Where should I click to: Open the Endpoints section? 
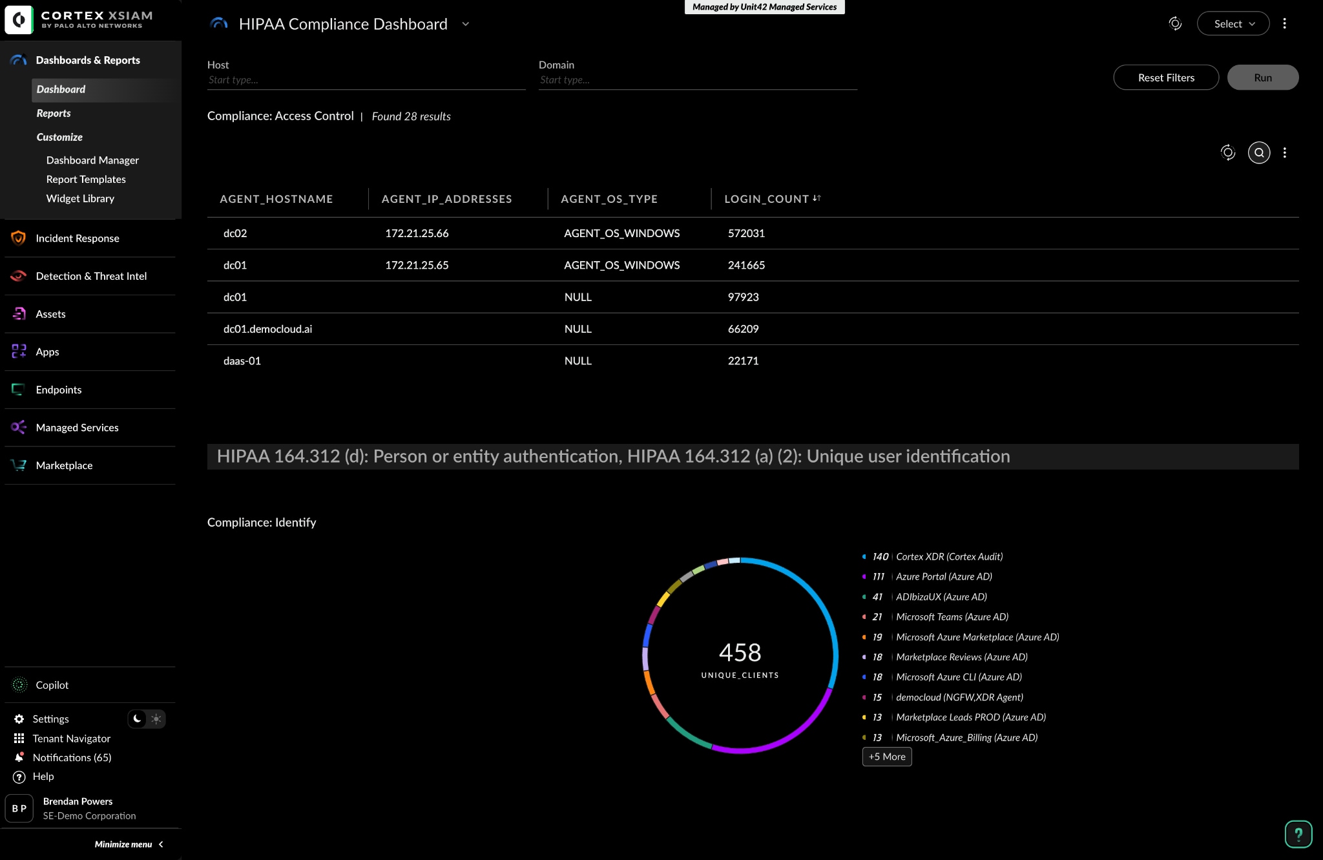coord(58,390)
